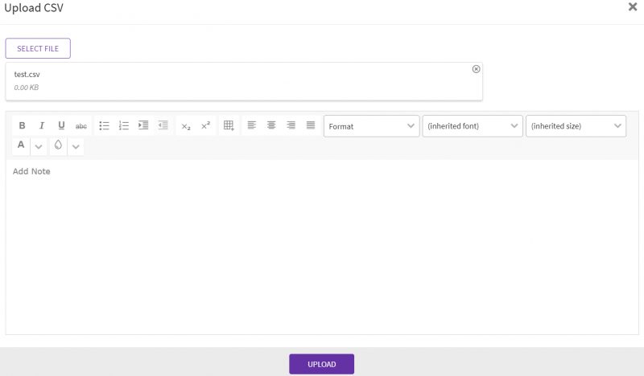Align text to the center

coord(271,125)
